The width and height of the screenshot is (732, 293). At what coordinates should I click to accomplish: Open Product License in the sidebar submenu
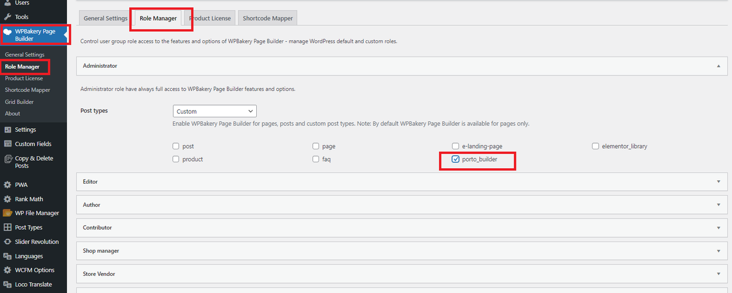(24, 78)
